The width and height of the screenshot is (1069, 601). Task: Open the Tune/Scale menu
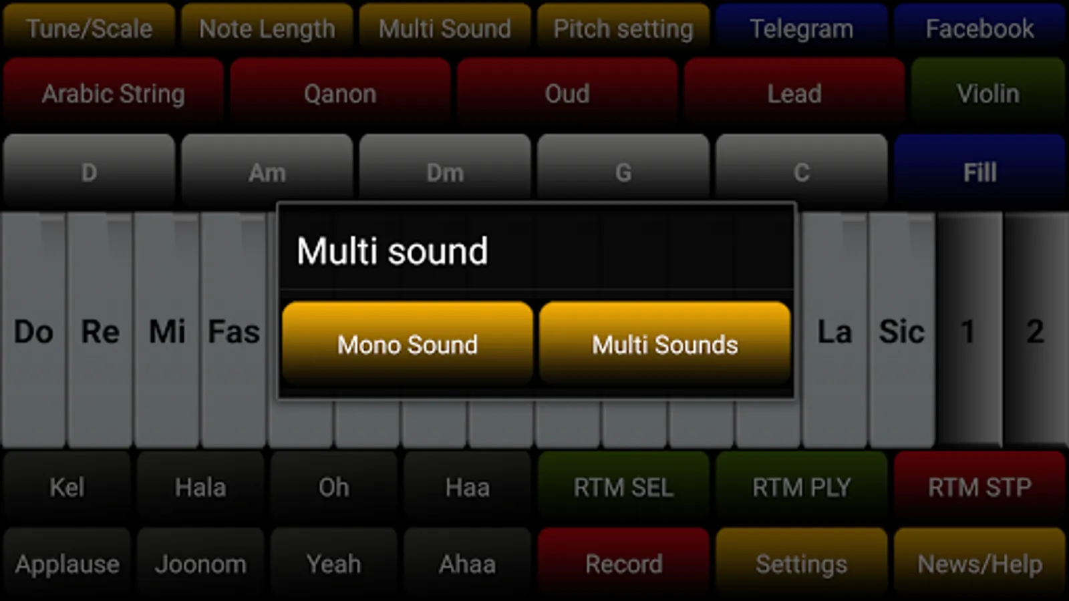(x=89, y=29)
